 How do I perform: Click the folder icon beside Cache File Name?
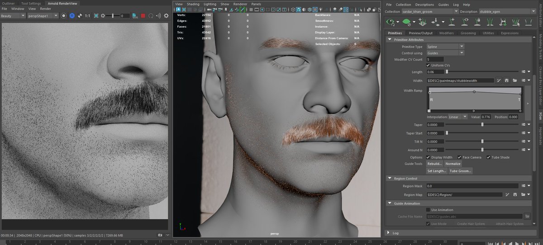coord(527,217)
